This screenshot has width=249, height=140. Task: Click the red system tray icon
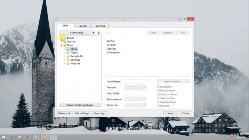[x=232, y=137]
